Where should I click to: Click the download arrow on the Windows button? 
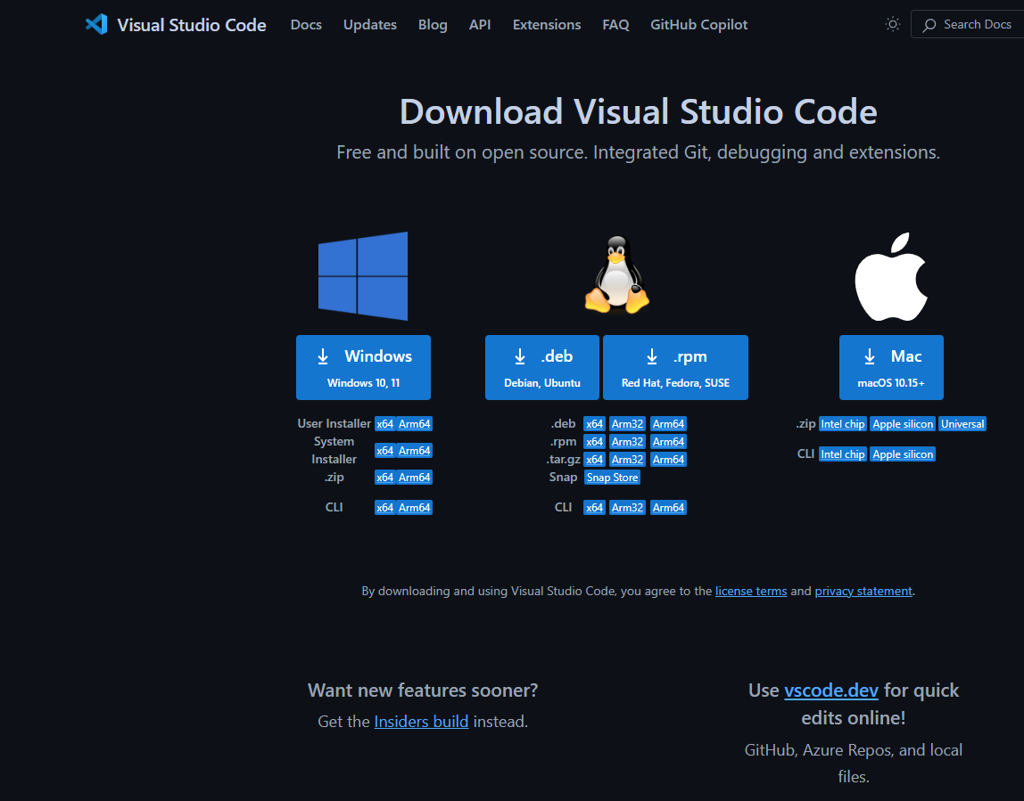(x=322, y=356)
